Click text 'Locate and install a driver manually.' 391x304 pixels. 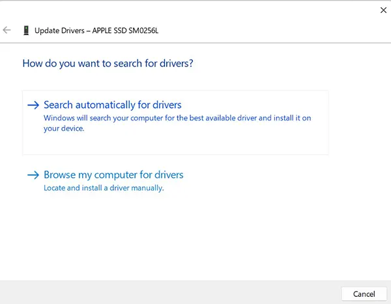pyautogui.click(x=104, y=188)
